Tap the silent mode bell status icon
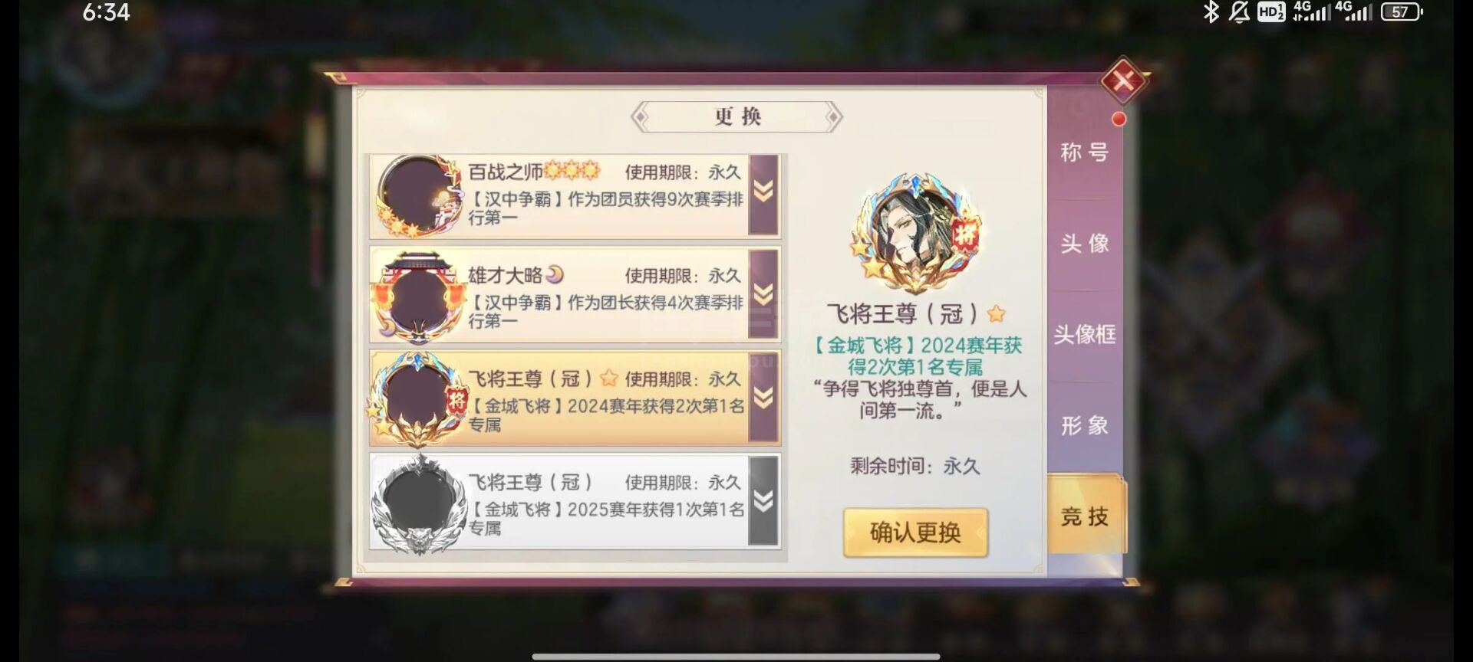 [1238, 11]
